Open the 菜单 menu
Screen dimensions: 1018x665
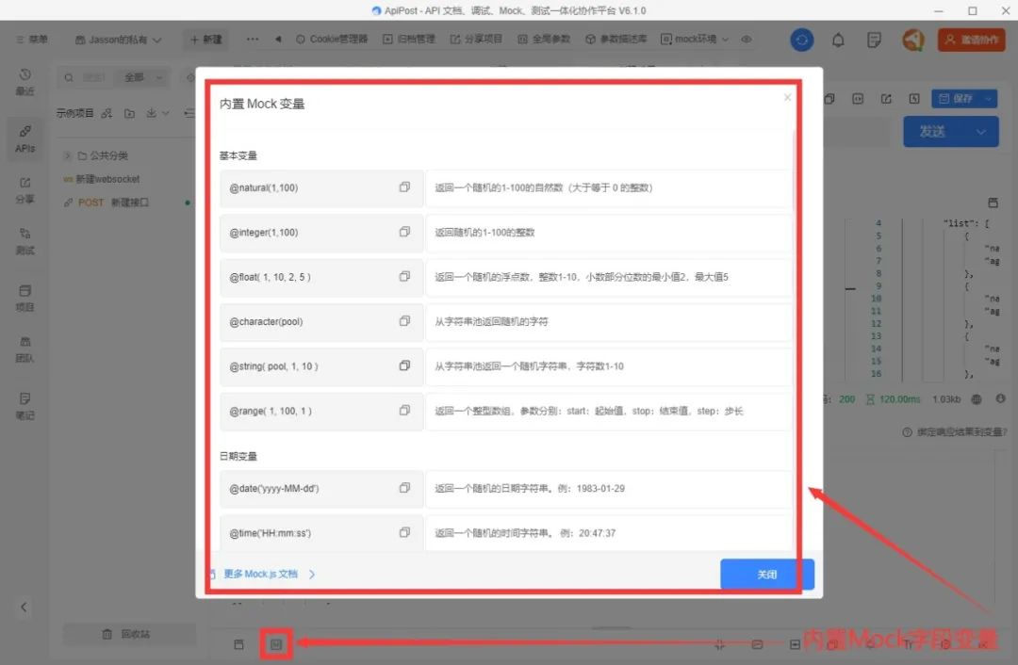point(32,40)
